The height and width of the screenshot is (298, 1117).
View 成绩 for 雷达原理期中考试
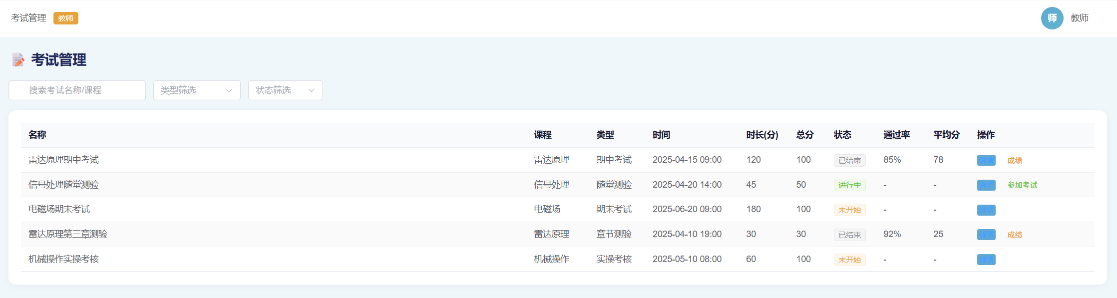[x=1014, y=160]
